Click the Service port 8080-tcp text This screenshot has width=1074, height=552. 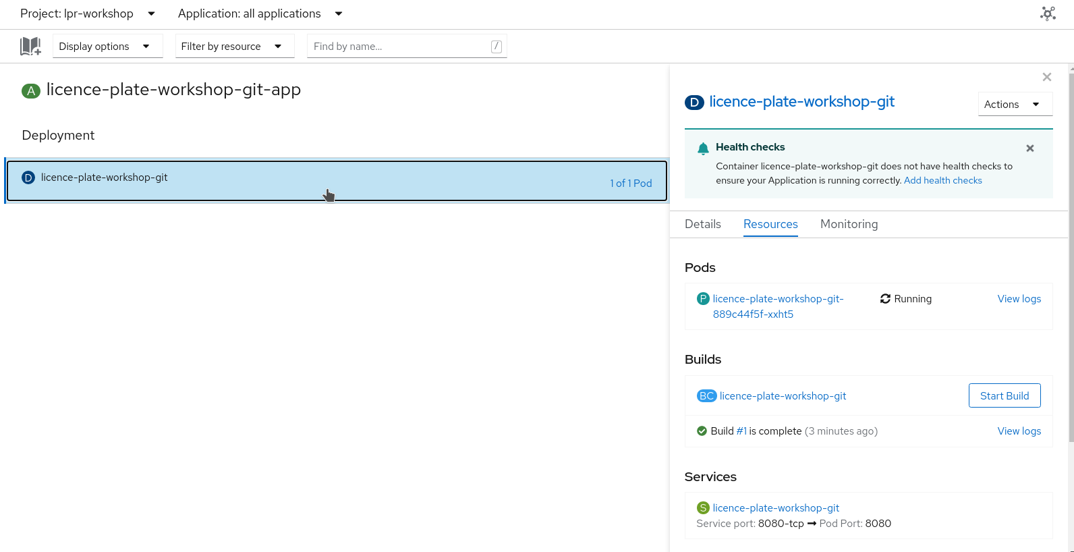pos(750,524)
